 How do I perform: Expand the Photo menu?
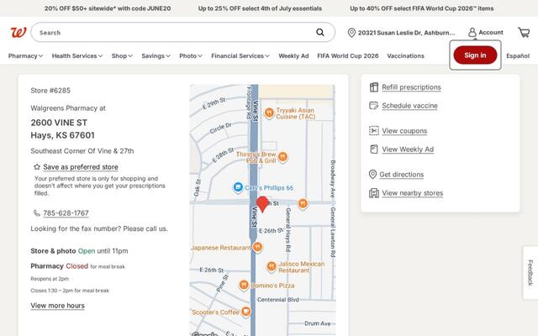tap(191, 55)
